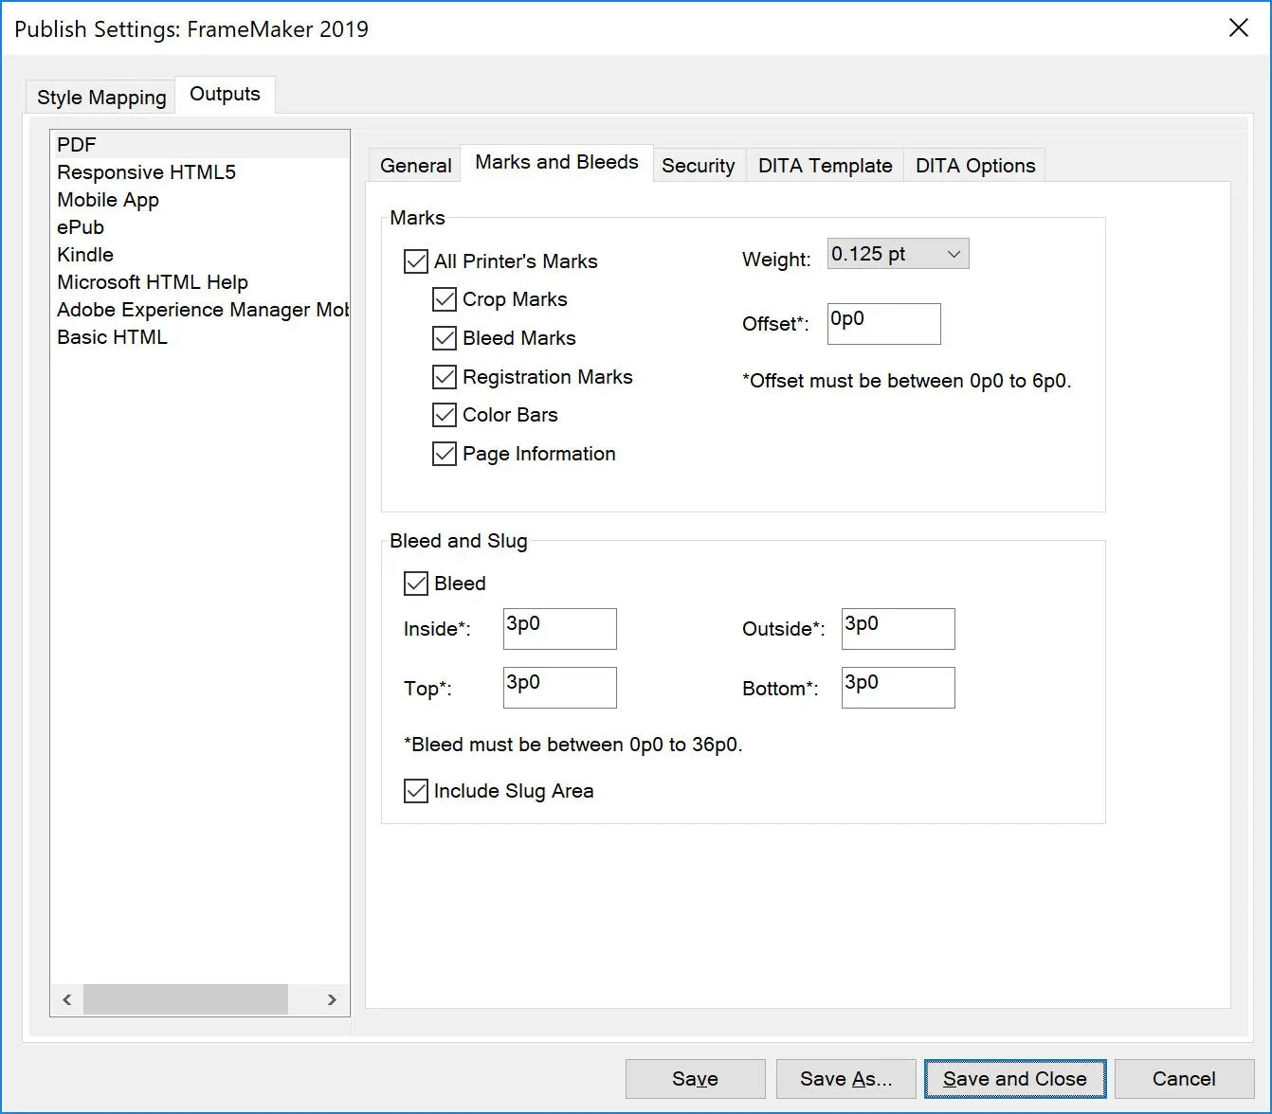Uncheck the All Printer's Marks checkbox

[416, 261]
